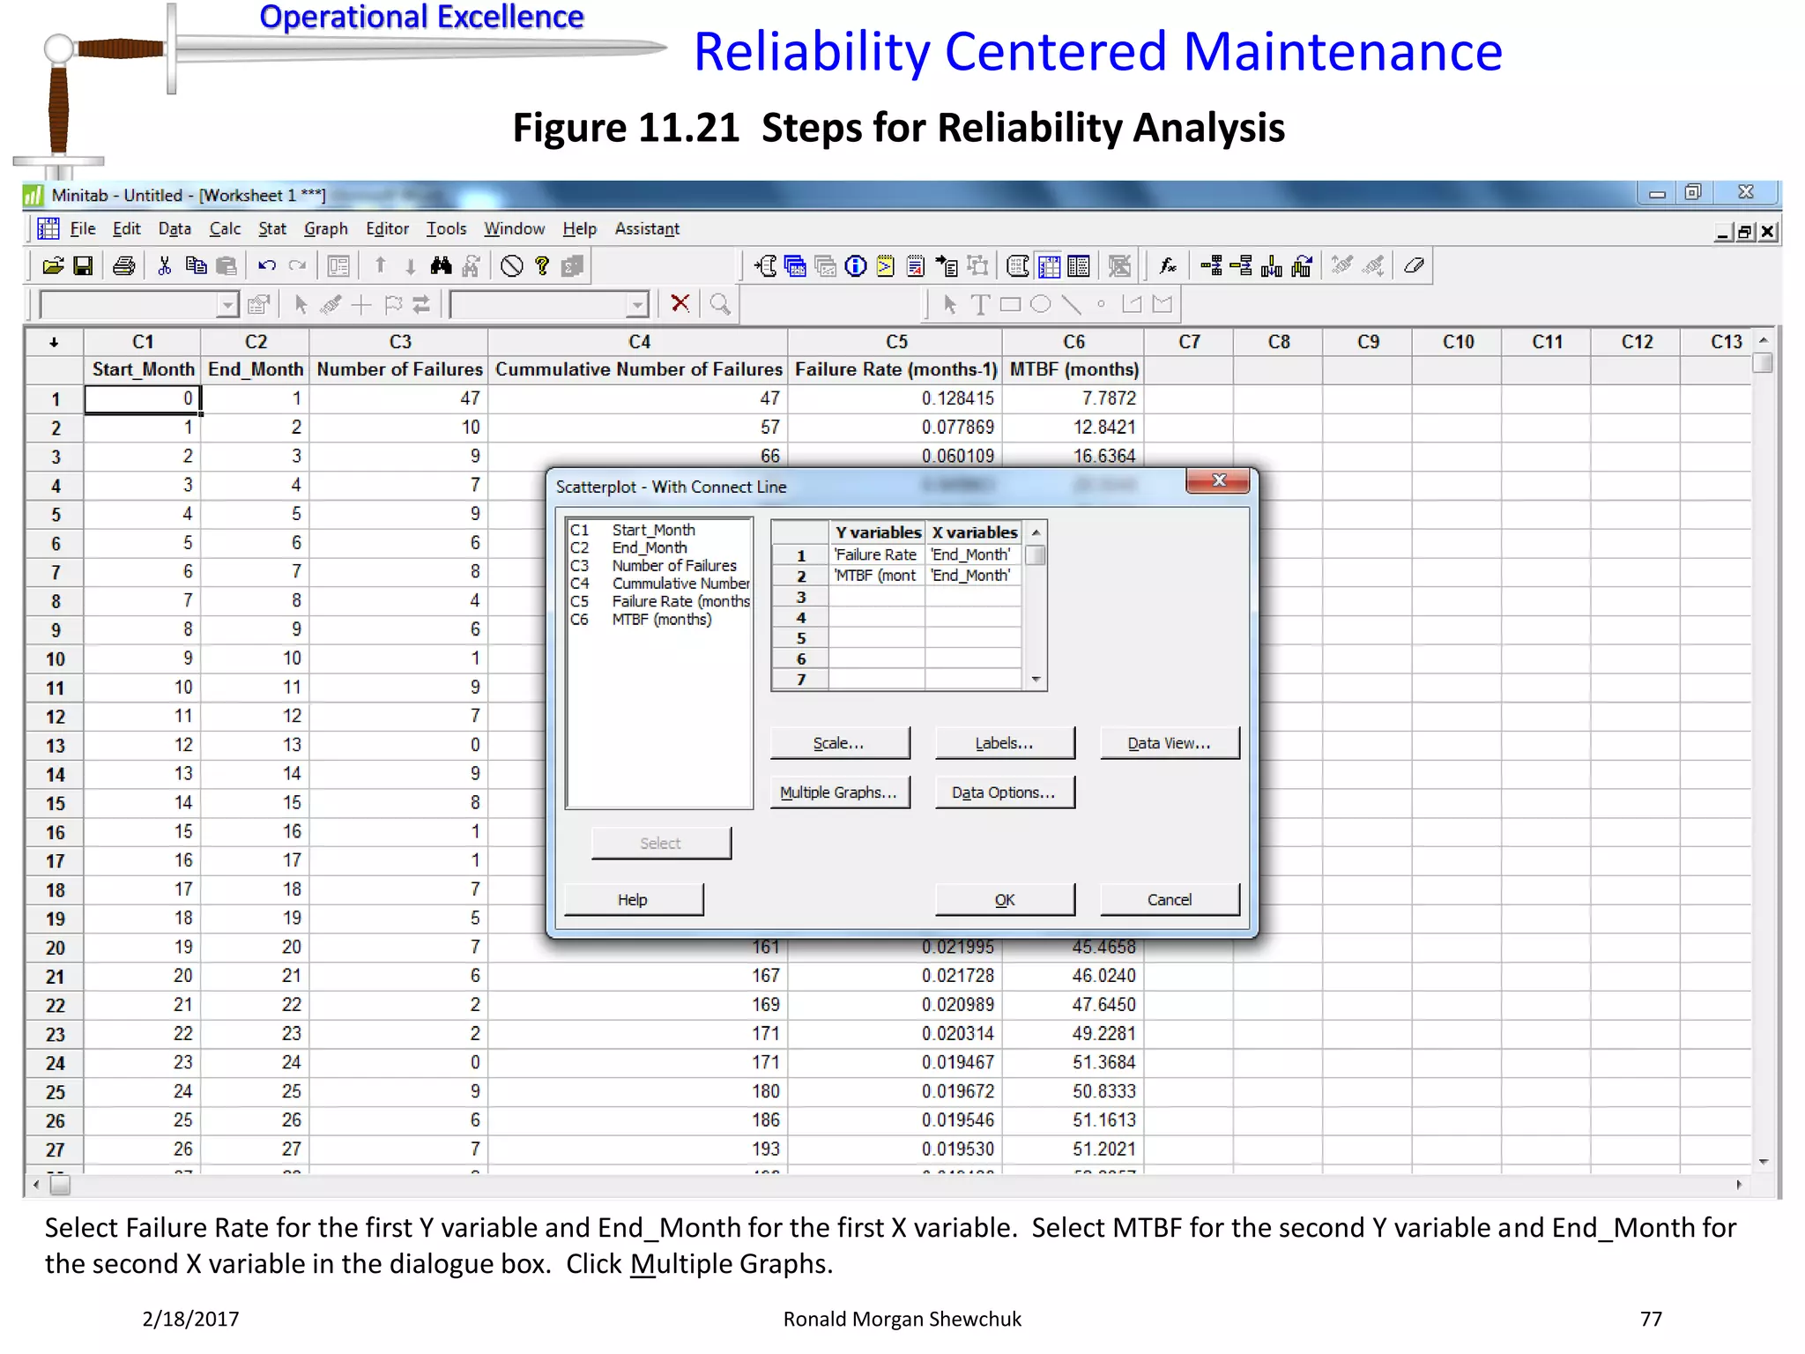
Task: Click the Save floppy disk icon
Action: (x=83, y=266)
